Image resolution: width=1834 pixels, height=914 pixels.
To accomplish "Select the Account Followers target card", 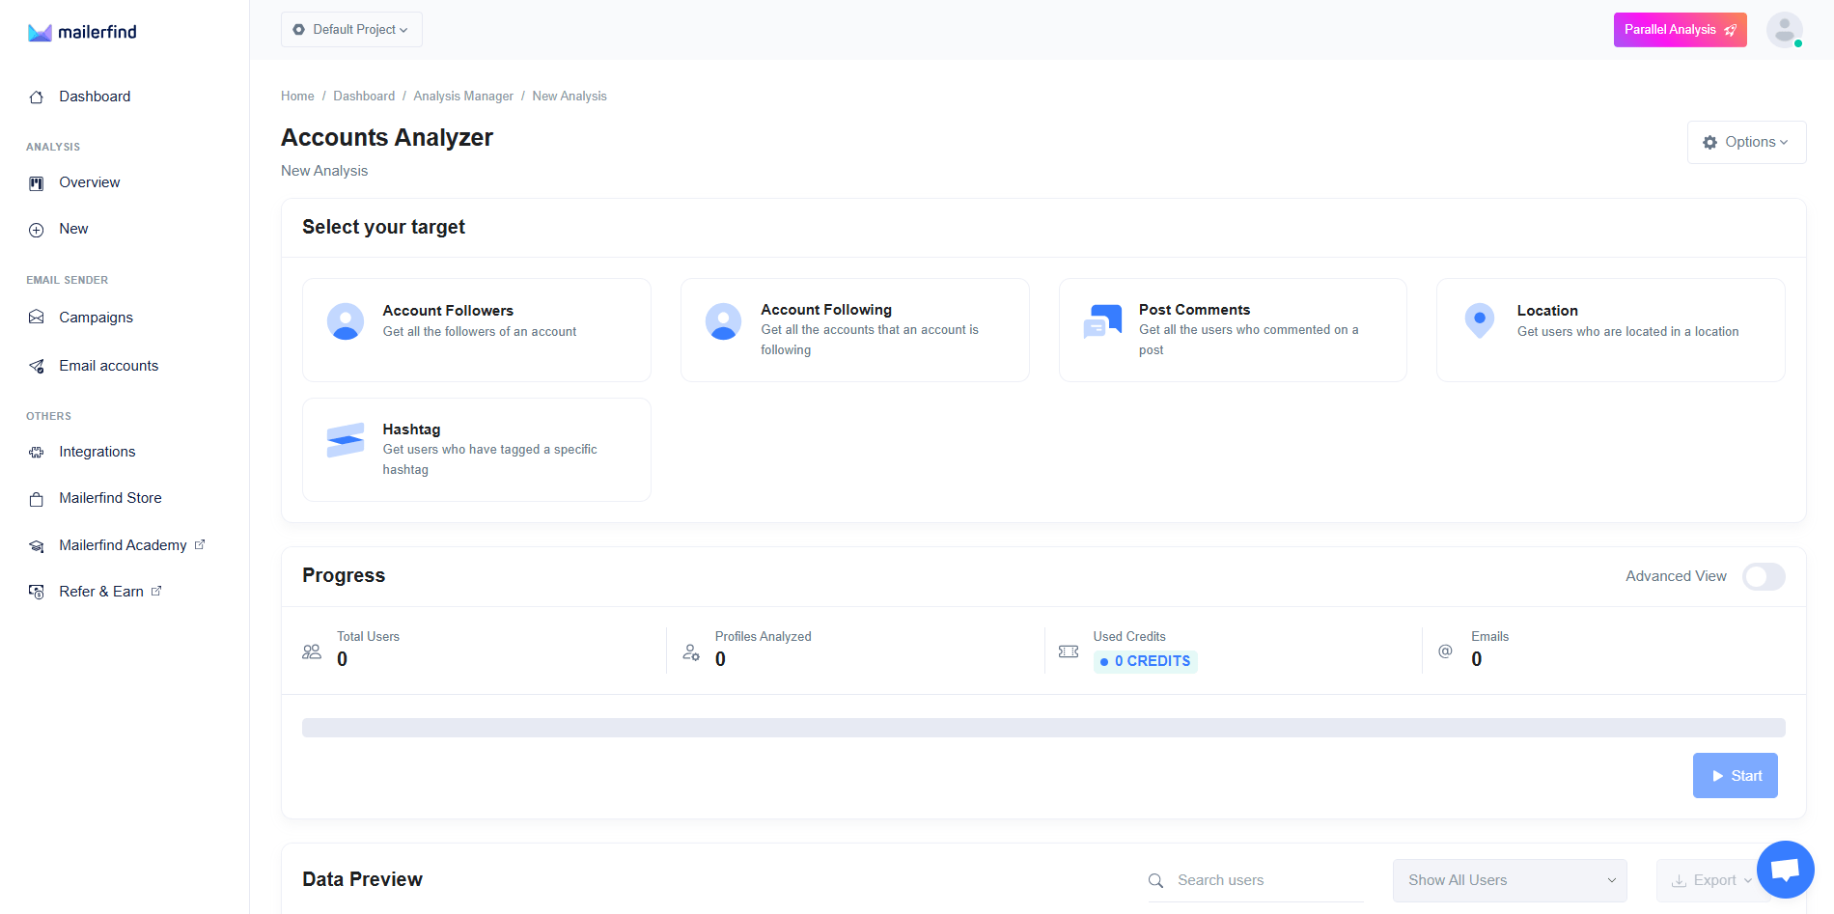I will (x=476, y=329).
